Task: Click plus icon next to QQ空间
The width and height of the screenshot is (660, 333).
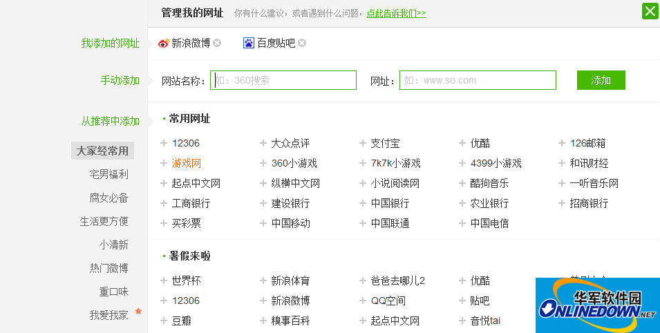Action: 362,301
